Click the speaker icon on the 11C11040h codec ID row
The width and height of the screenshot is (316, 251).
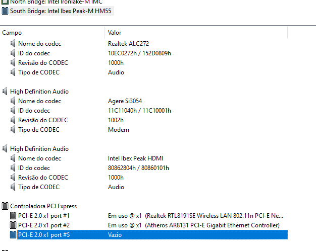click(x=13, y=111)
